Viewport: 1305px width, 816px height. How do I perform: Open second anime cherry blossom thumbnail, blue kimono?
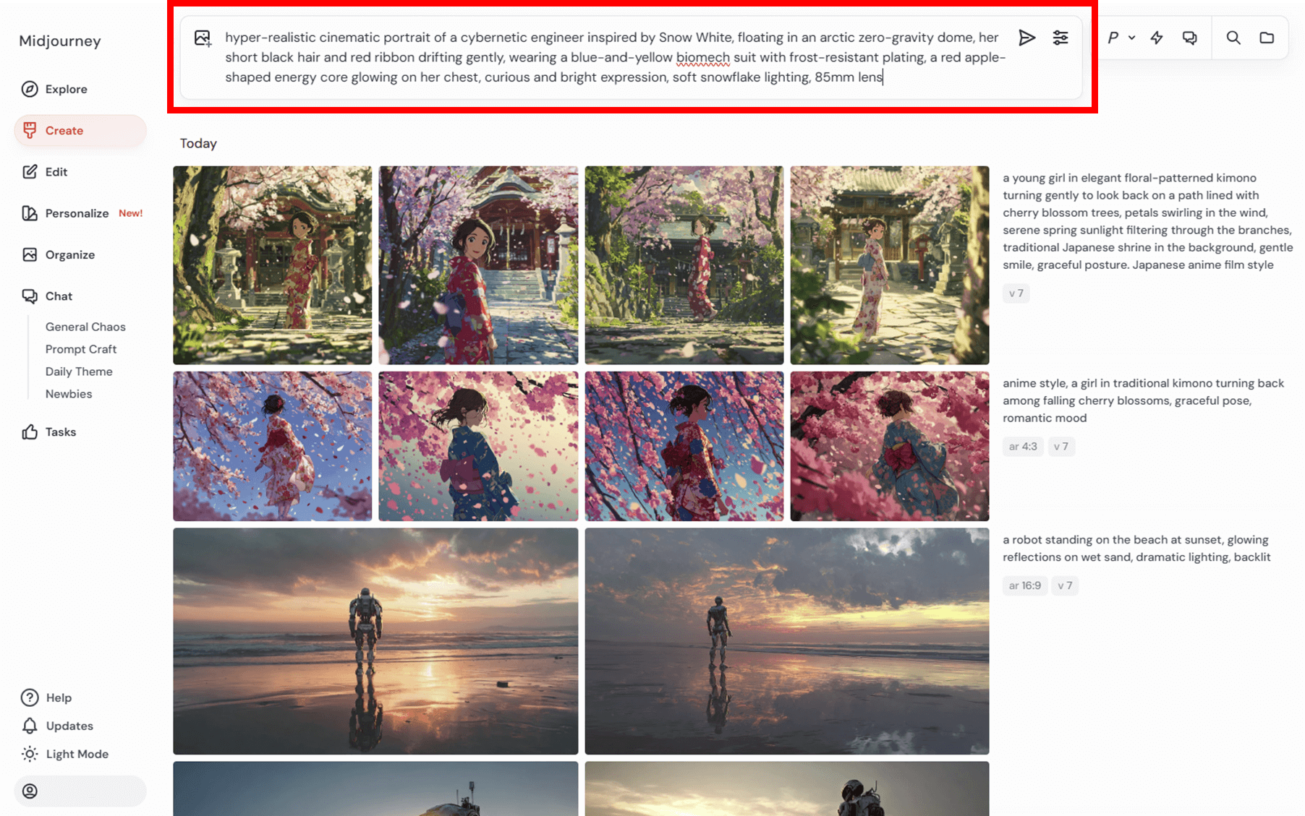(x=478, y=446)
